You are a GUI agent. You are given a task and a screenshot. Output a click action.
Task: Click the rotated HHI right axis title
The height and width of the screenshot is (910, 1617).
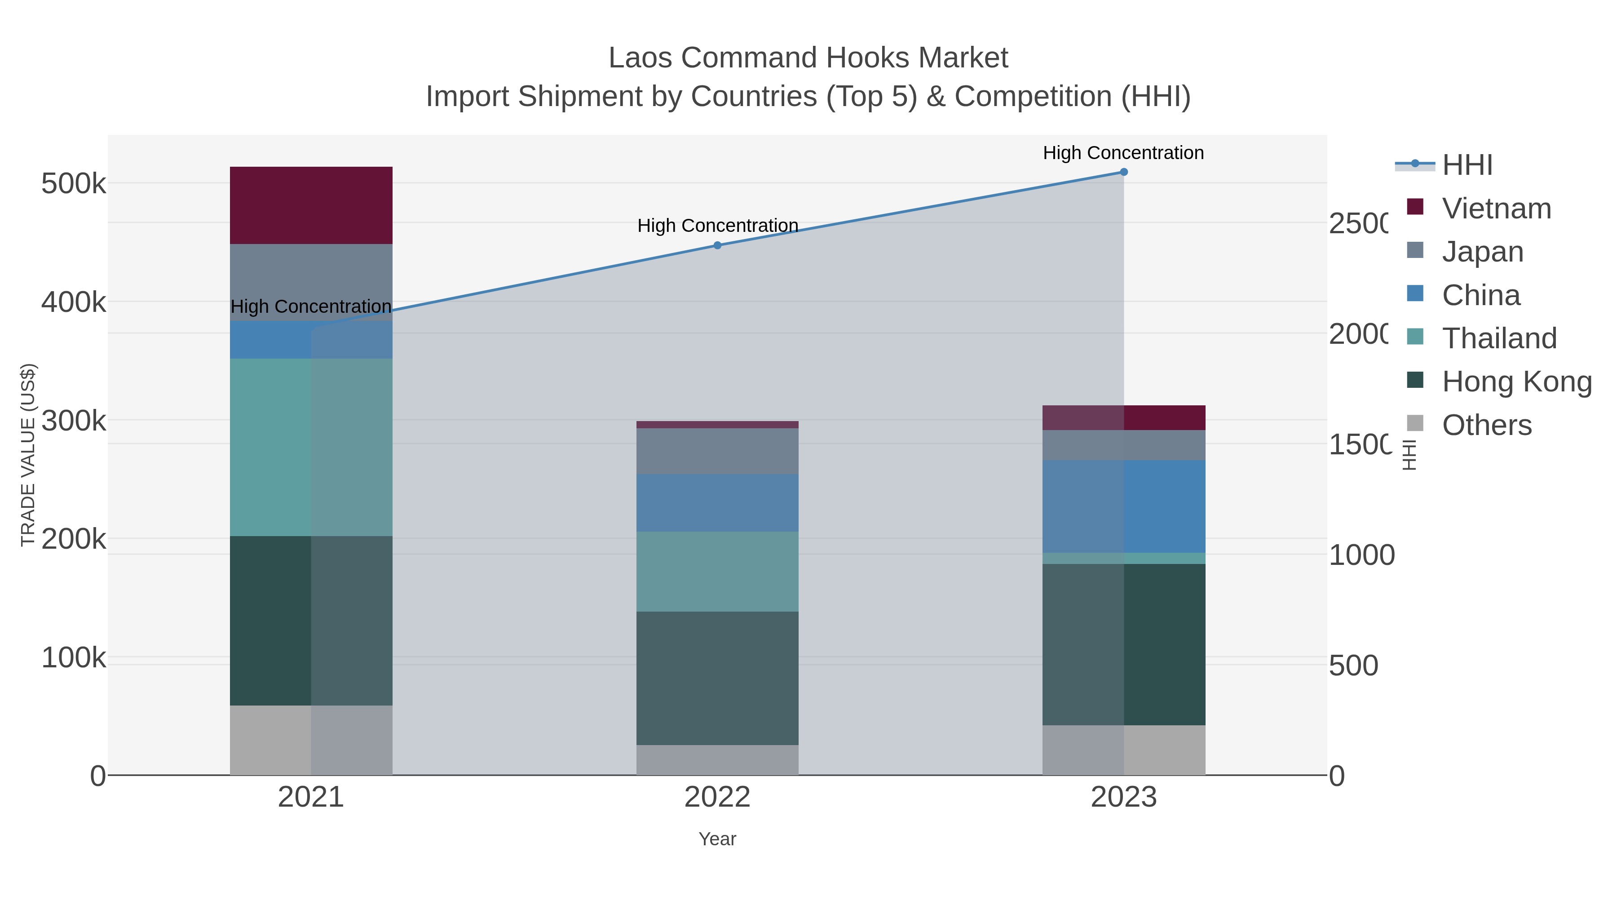[x=1410, y=455]
